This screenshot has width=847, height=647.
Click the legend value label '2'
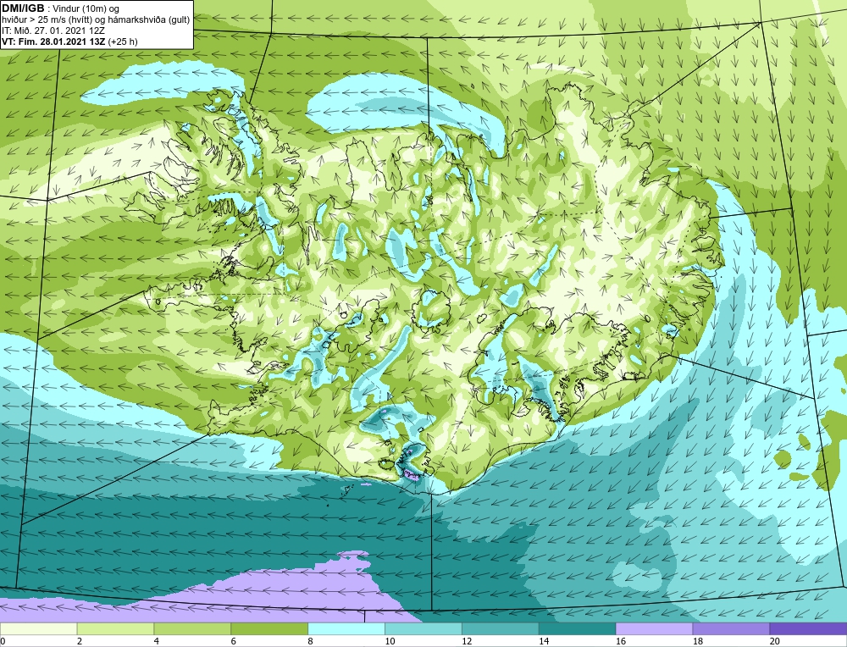[x=80, y=641]
